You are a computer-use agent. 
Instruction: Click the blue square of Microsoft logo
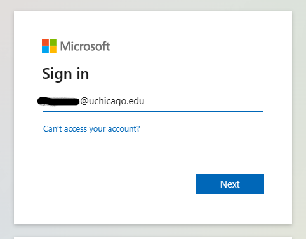click(x=45, y=50)
